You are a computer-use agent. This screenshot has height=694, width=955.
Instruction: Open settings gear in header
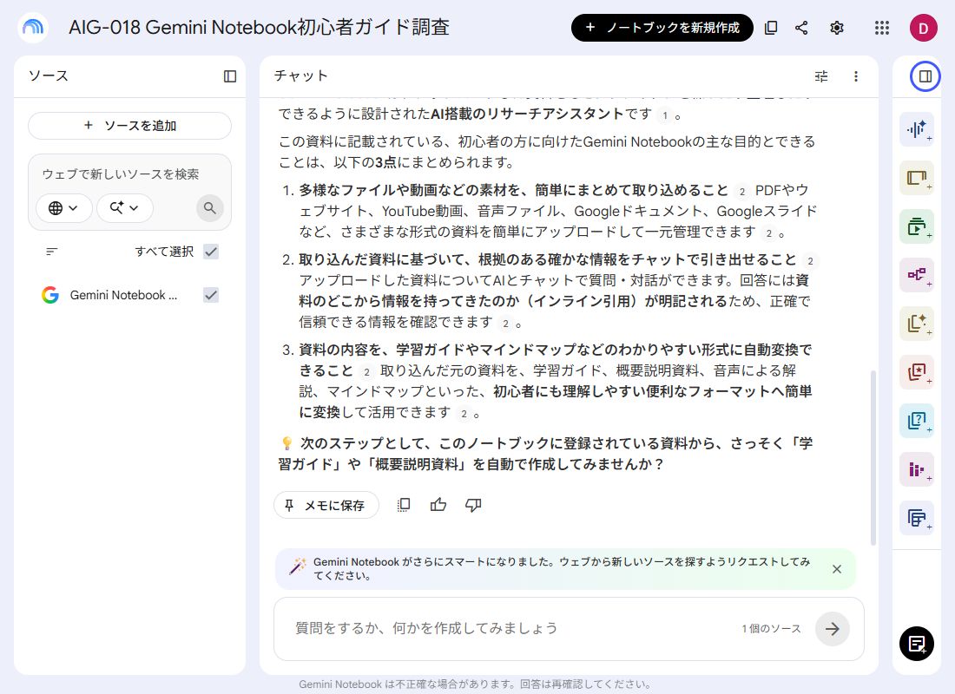coord(837,28)
